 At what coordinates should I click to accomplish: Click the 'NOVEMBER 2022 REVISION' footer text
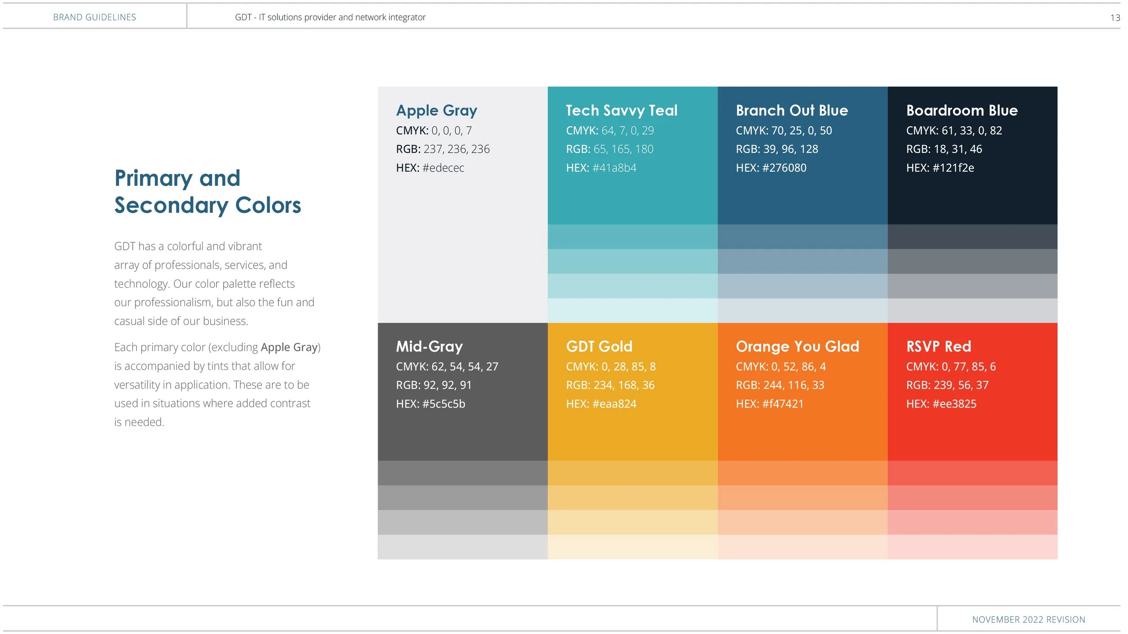1029,620
